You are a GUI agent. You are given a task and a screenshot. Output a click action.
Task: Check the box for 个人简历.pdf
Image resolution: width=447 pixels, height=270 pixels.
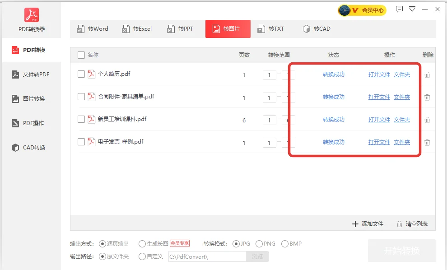pyautogui.click(x=81, y=74)
